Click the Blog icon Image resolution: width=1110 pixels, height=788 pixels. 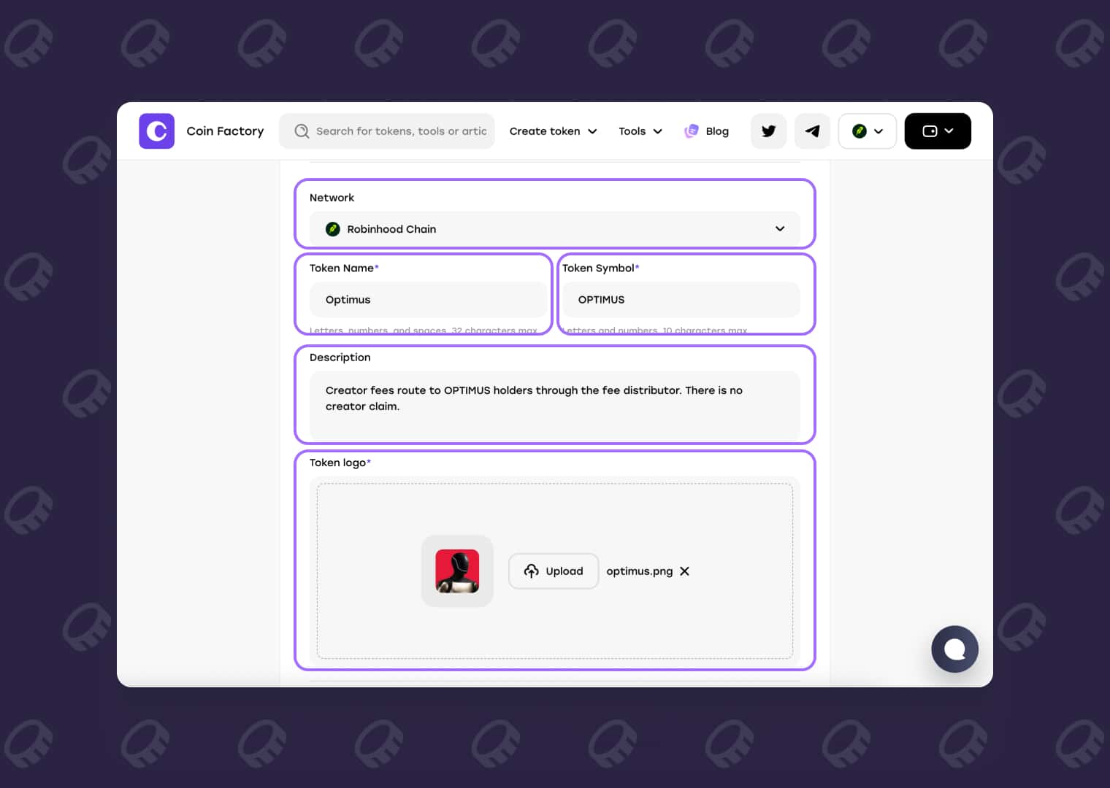[x=691, y=131]
